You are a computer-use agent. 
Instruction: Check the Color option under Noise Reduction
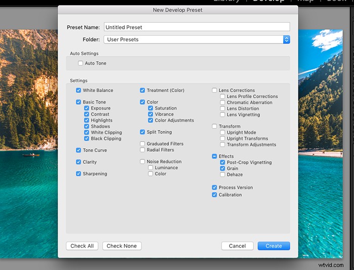point(150,174)
